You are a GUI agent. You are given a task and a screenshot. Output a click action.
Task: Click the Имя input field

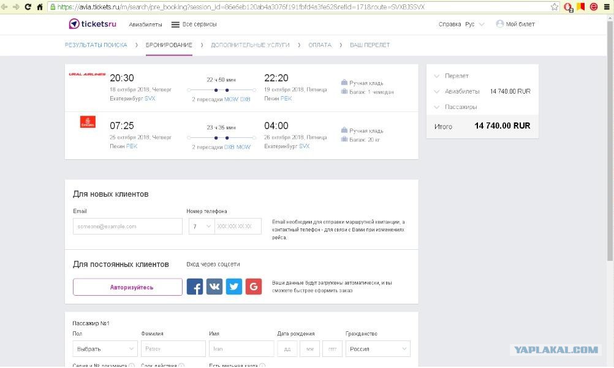pos(241,349)
